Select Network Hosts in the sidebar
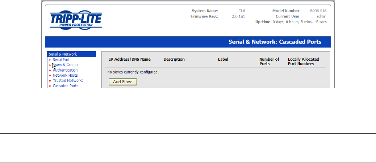This screenshot has height=163, width=376. click(65, 76)
